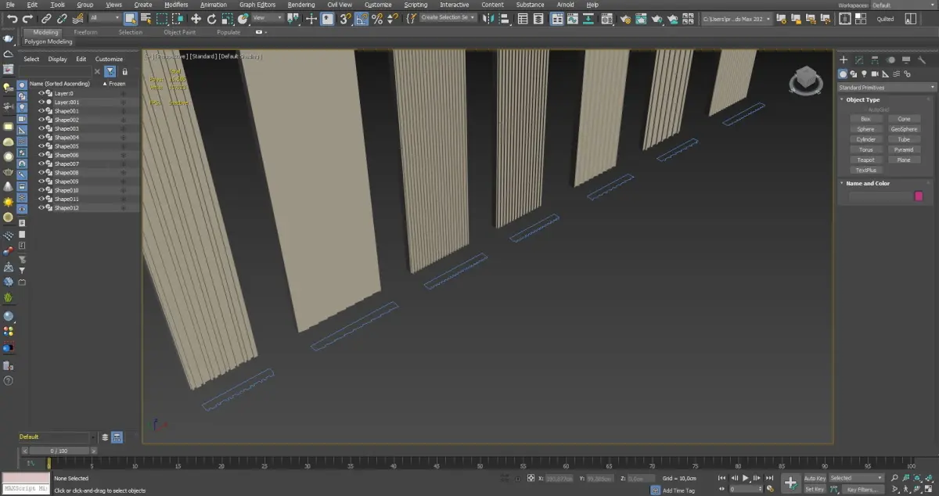
Task: Open the Utilities wrench tab icon
Action: click(921, 59)
